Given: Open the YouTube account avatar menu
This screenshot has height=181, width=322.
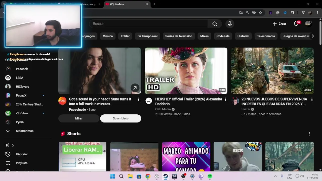Looking at the screenshot, I should [308, 24].
